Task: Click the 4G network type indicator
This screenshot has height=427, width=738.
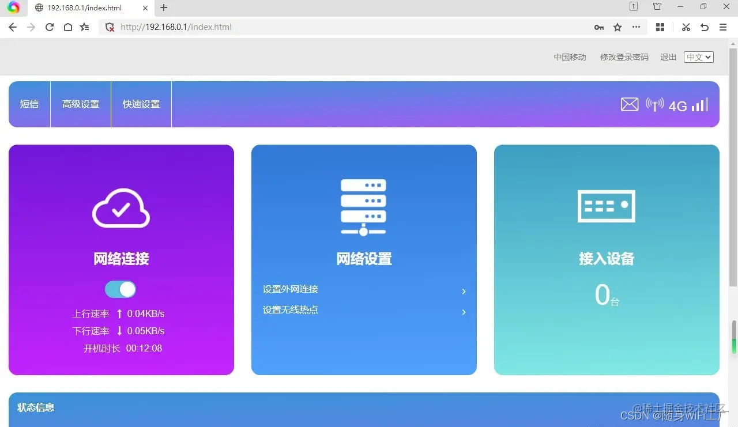Action: [x=677, y=106]
